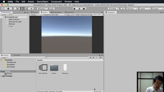Select New Timeline asset
Image resolution: width=164 pixels, height=92 pixels.
43,69
